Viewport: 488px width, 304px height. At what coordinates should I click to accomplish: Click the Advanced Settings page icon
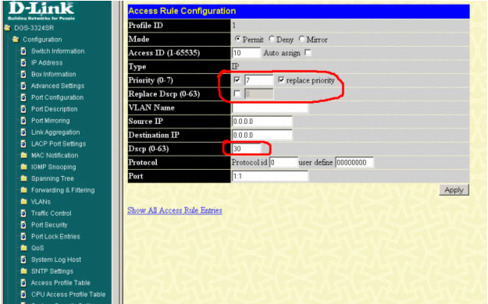tap(23, 86)
